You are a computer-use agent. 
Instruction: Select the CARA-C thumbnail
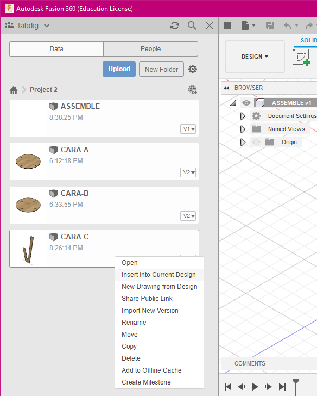coord(28,250)
